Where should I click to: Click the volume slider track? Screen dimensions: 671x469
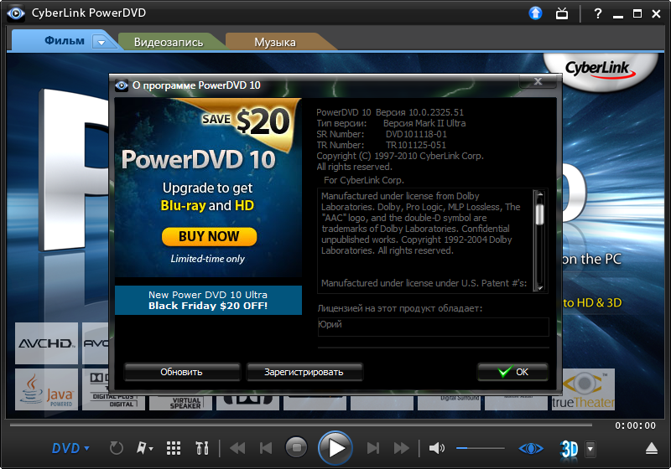click(481, 449)
